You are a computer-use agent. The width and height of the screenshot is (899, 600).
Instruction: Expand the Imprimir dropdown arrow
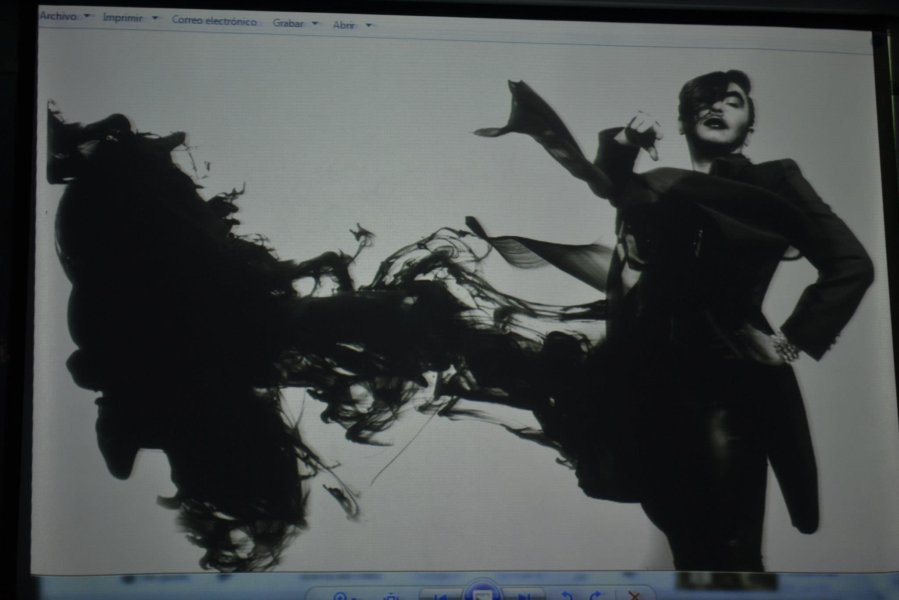(x=155, y=18)
